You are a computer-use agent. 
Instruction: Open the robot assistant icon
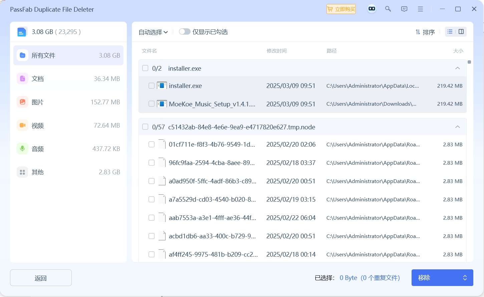pos(372,9)
